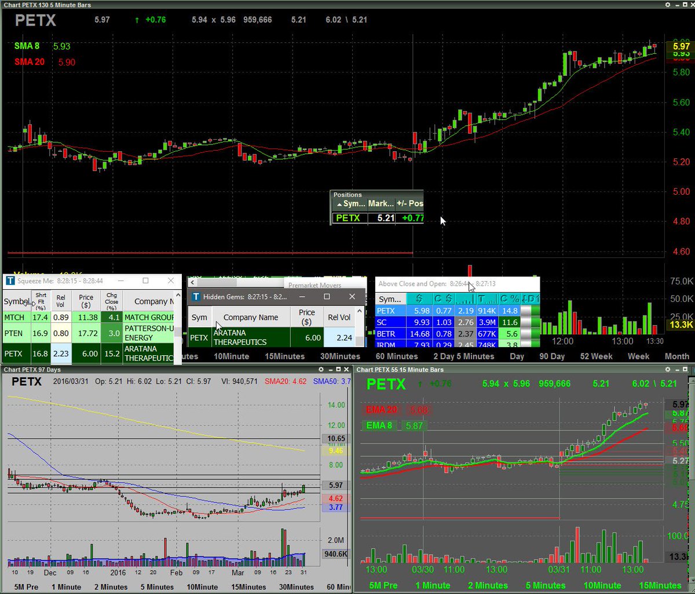
Task: Switch main chart to Day timeframe
Action: [517, 356]
